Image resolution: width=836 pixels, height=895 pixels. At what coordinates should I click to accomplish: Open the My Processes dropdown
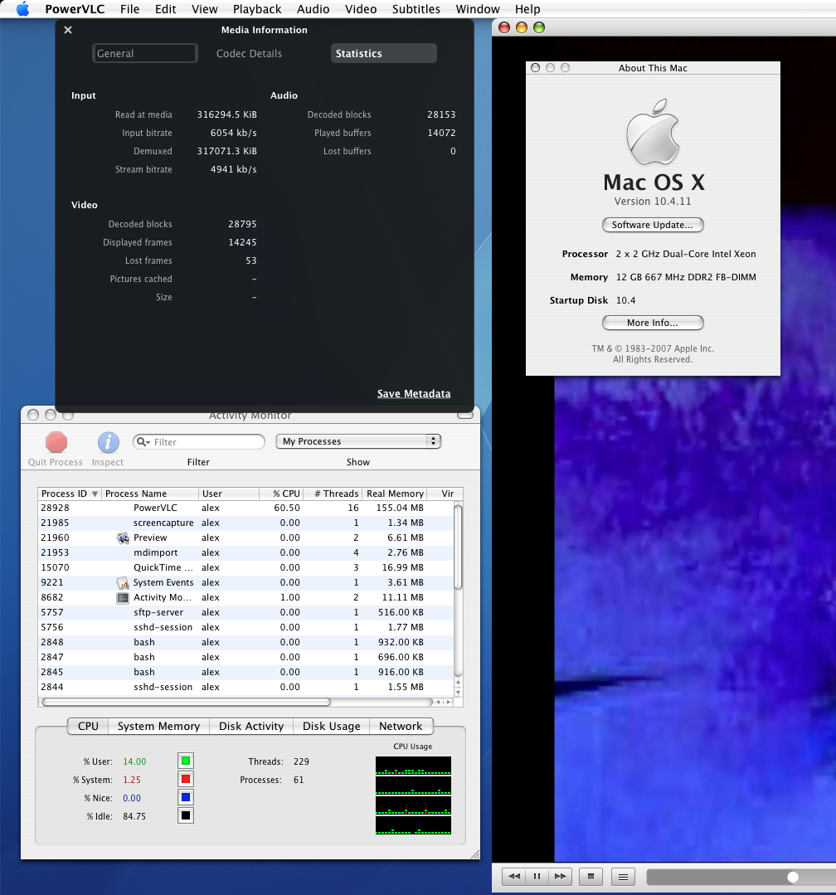pos(358,441)
